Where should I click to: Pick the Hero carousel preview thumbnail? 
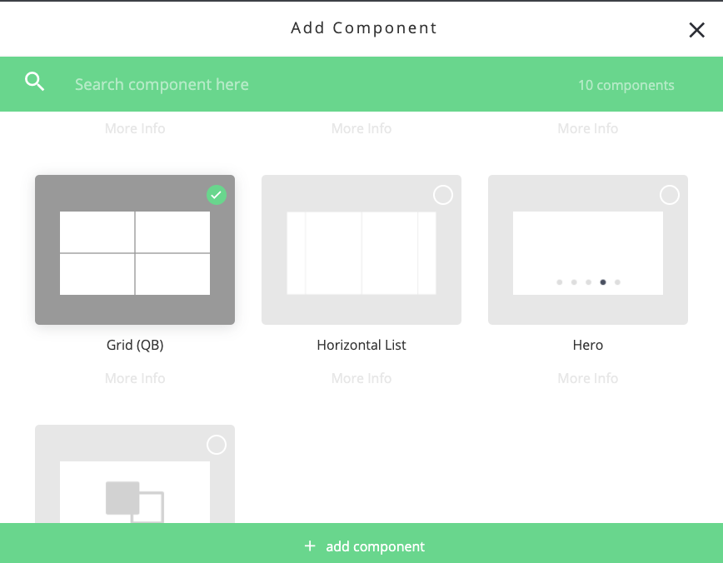click(588, 253)
